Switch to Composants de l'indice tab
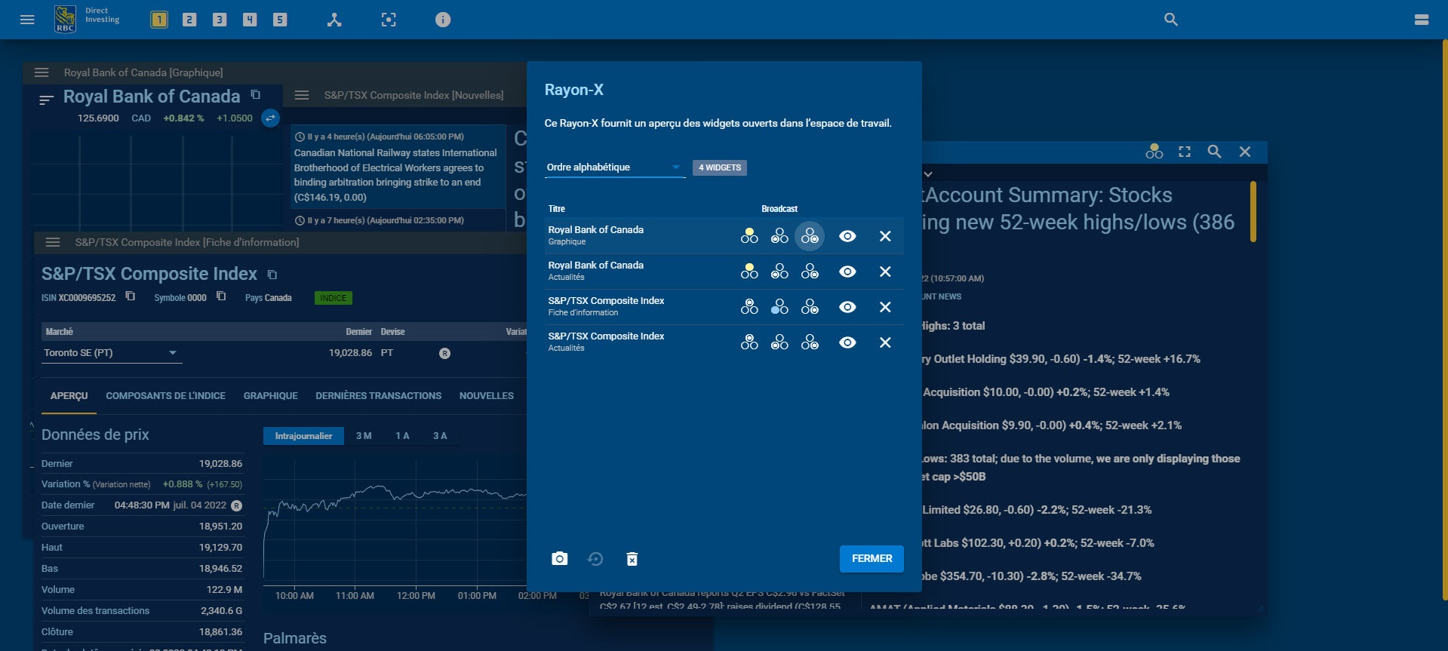The height and width of the screenshot is (651, 1448). click(165, 396)
